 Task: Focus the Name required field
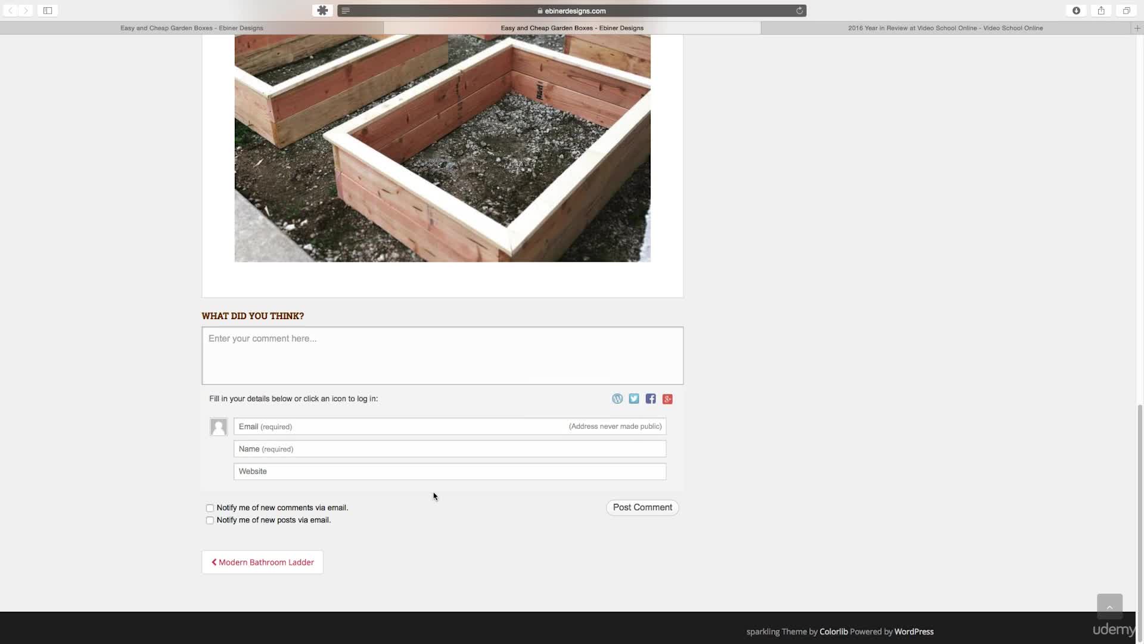tap(450, 449)
